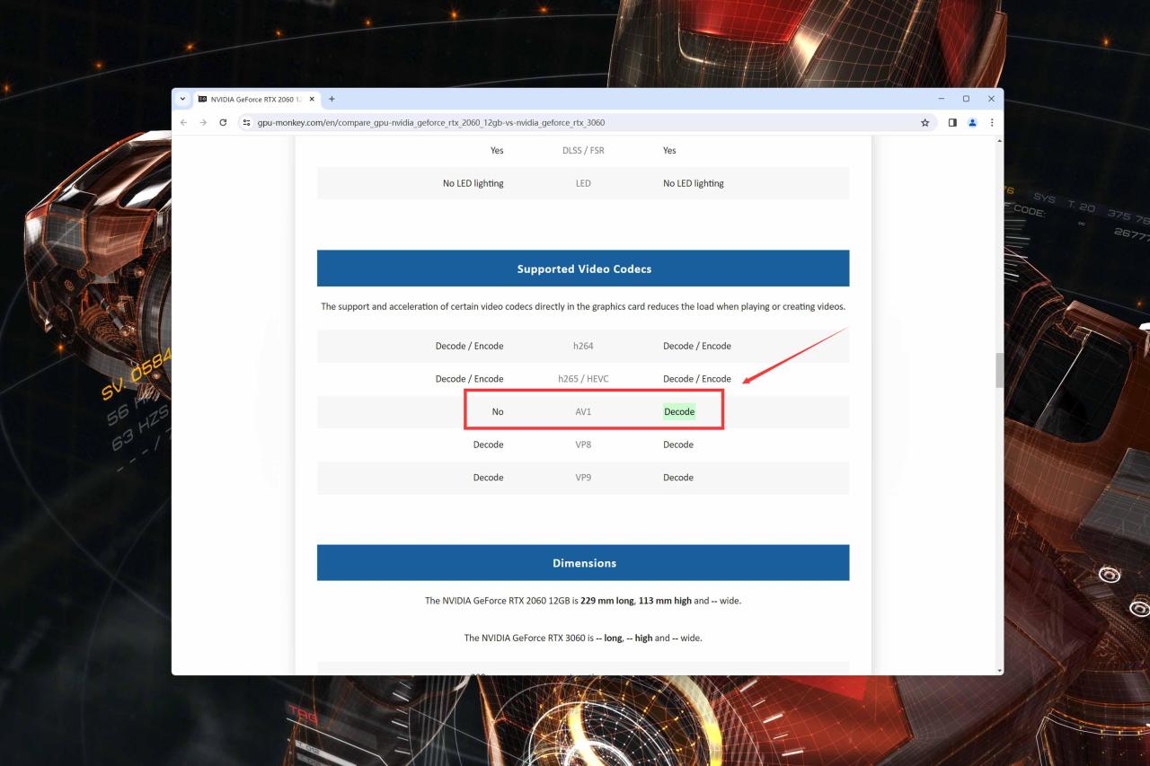The height and width of the screenshot is (766, 1150).
Task: Open the Chrome side panel
Action: click(952, 122)
